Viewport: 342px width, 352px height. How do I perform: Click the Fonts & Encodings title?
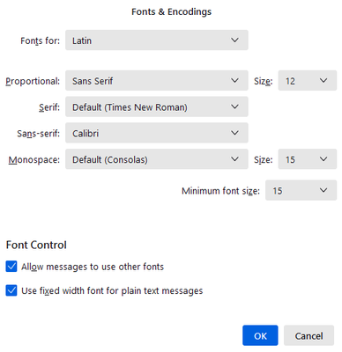pyautogui.click(x=171, y=11)
